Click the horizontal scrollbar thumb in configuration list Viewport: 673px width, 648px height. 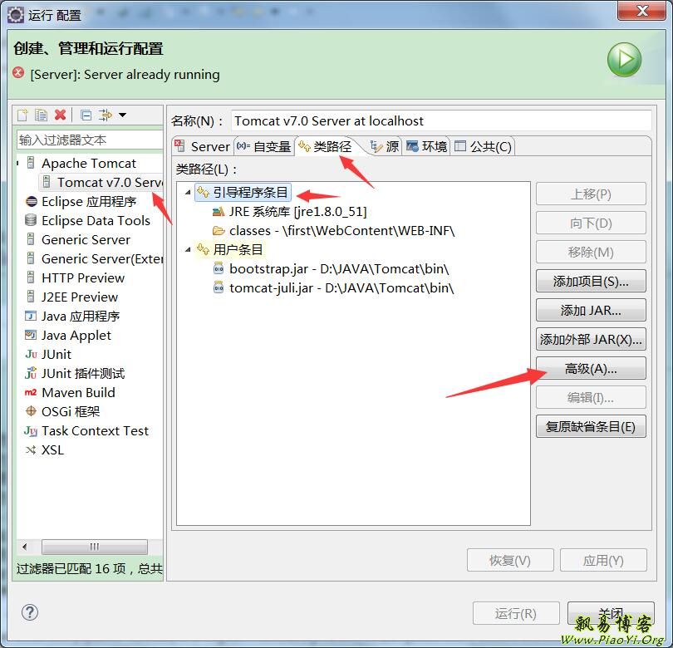[x=95, y=547]
